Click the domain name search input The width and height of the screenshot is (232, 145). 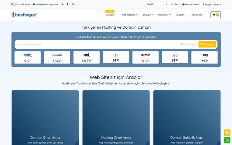pos(96,44)
